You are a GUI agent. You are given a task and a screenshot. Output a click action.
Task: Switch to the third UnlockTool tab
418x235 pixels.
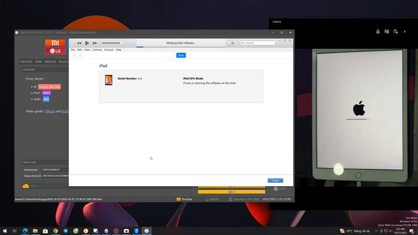50,61
